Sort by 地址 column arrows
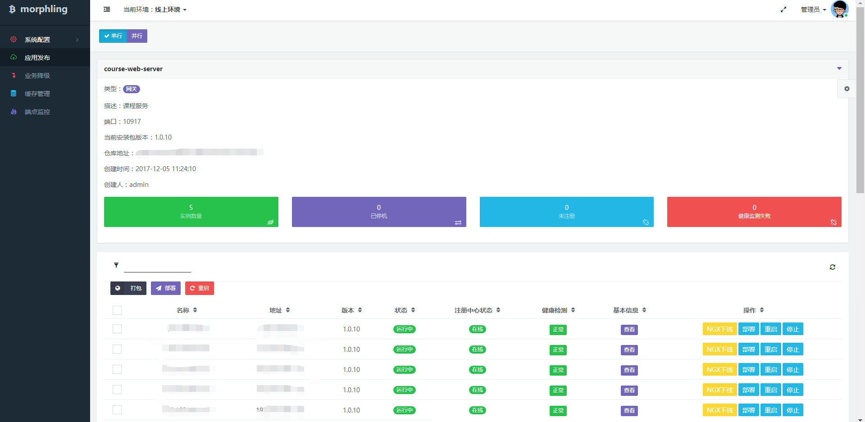865x422 pixels. click(288, 310)
